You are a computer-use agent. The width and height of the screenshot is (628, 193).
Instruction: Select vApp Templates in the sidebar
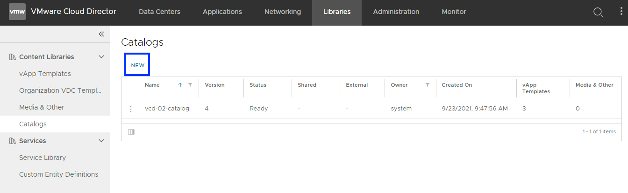tap(45, 74)
